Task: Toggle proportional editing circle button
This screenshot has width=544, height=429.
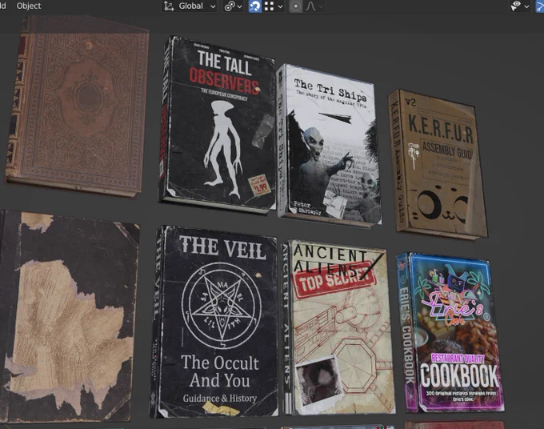Action: [295, 6]
